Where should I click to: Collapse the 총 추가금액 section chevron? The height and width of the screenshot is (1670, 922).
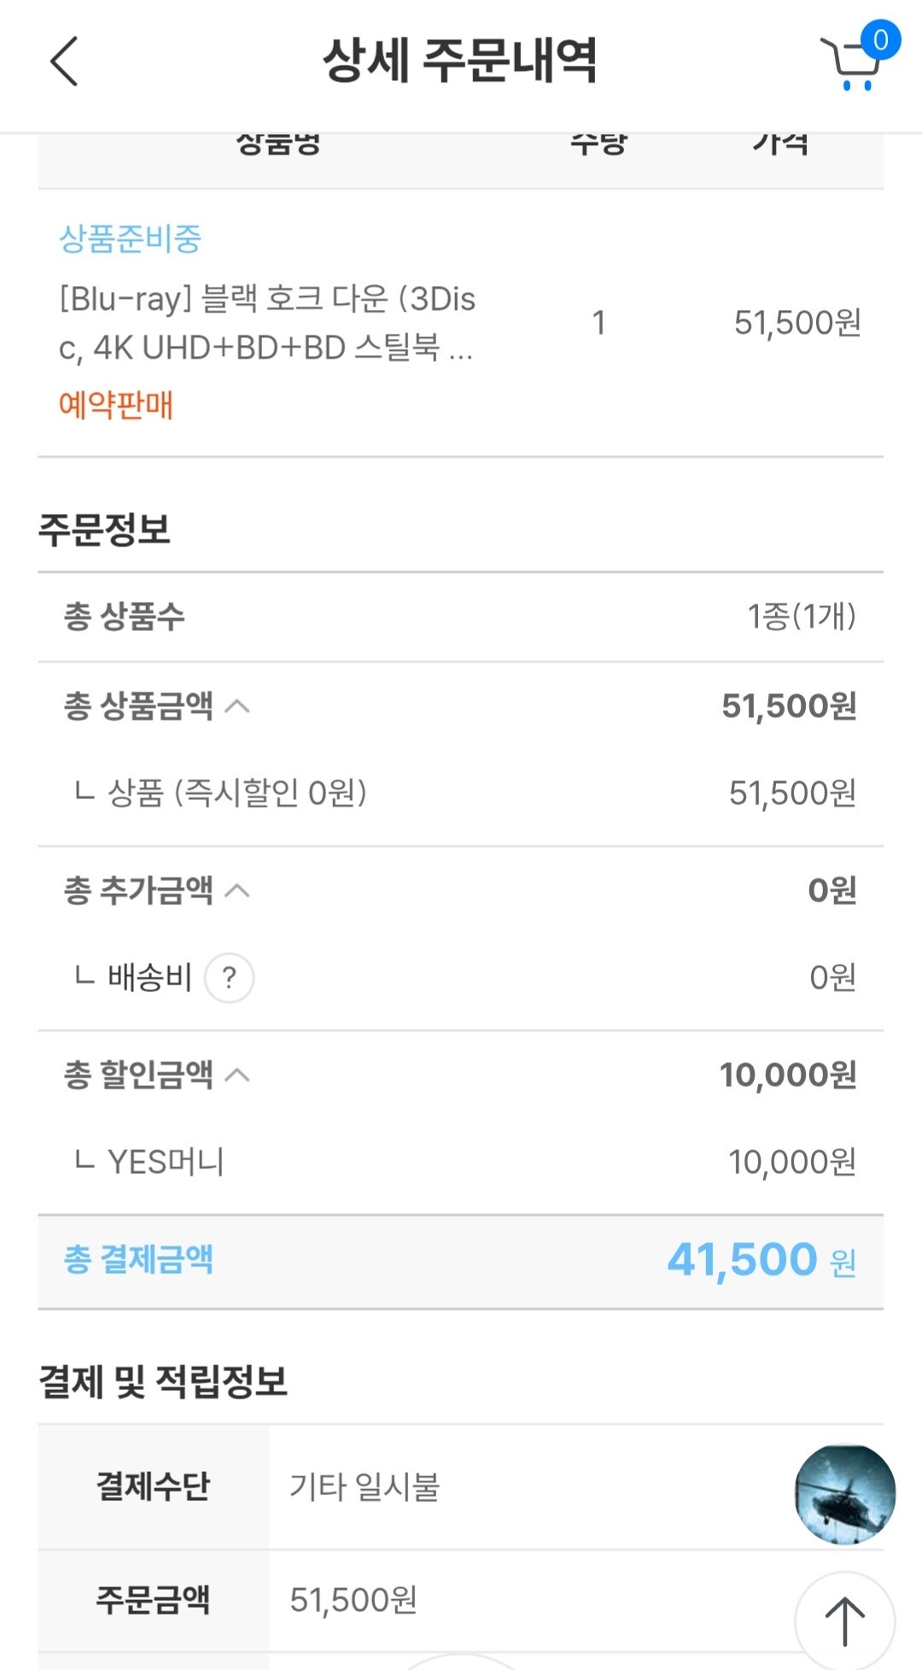click(237, 890)
